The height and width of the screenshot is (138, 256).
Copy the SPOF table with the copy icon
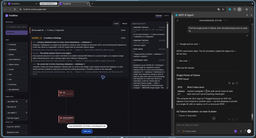[229, 83]
